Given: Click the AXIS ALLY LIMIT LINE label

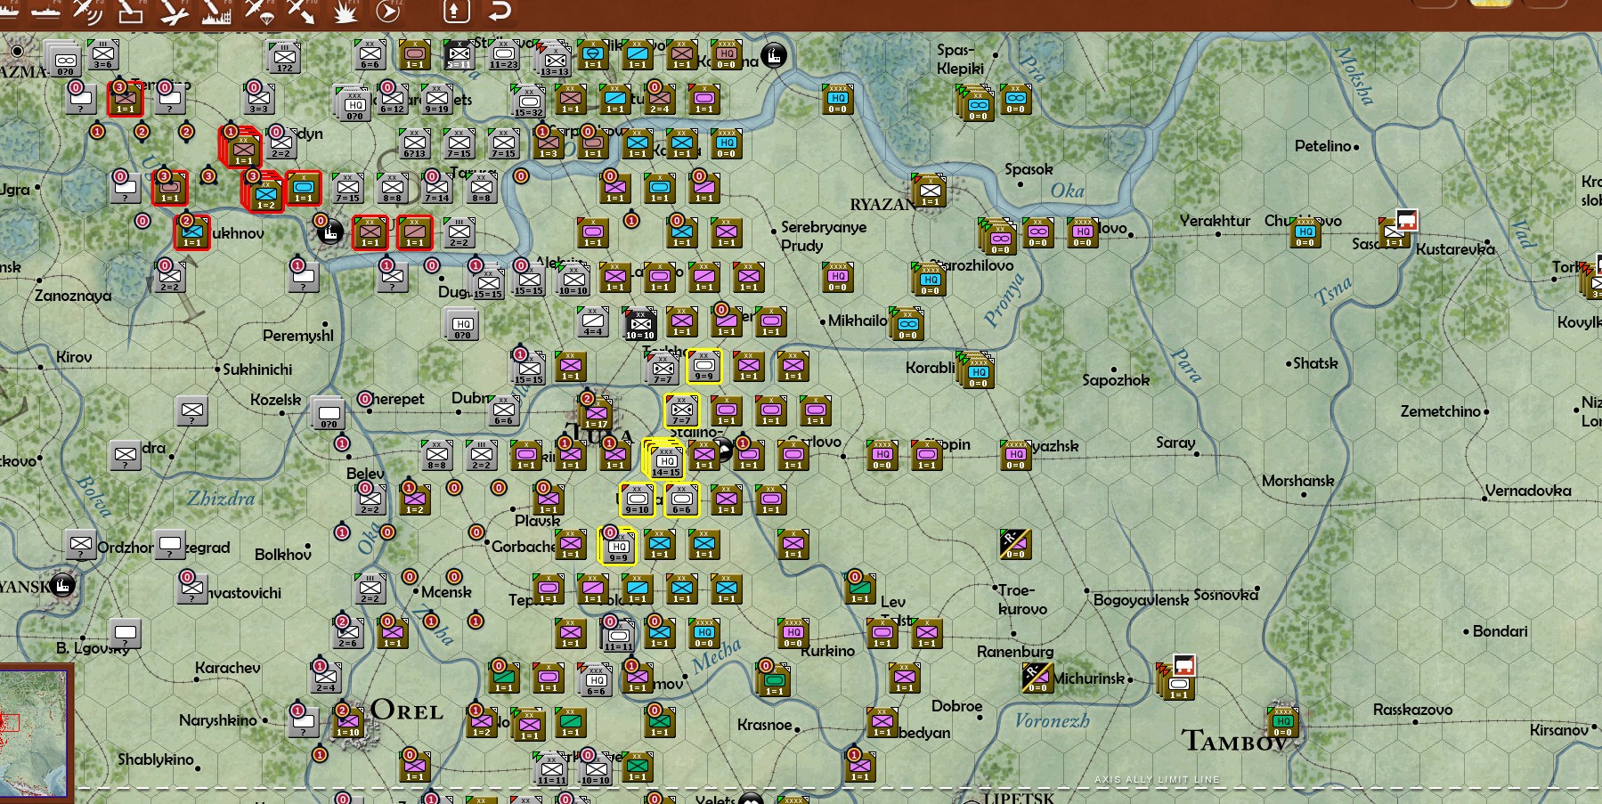Looking at the screenshot, I should (1157, 779).
